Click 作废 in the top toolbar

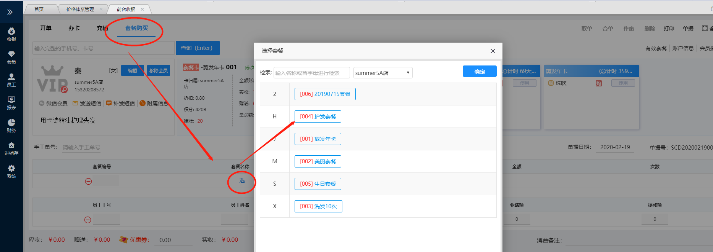(629, 29)
